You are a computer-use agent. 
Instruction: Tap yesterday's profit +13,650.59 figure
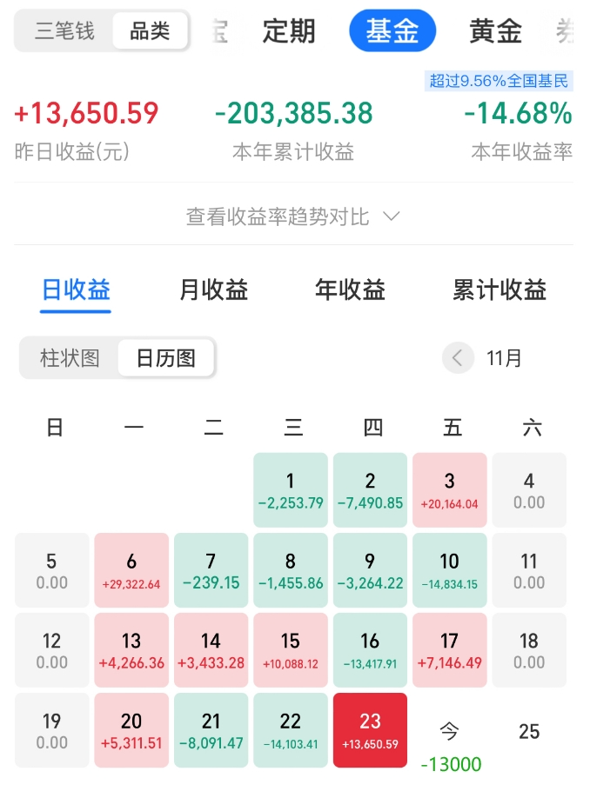coord(87,113)
